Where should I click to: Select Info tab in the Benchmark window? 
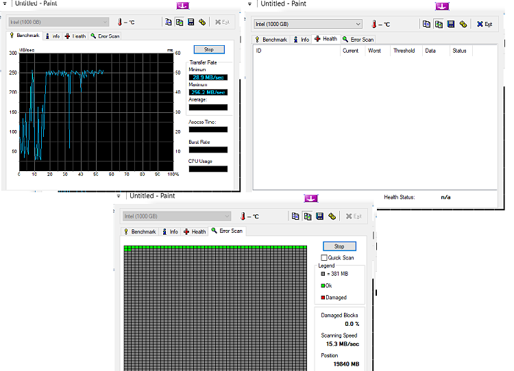(53, 36)
